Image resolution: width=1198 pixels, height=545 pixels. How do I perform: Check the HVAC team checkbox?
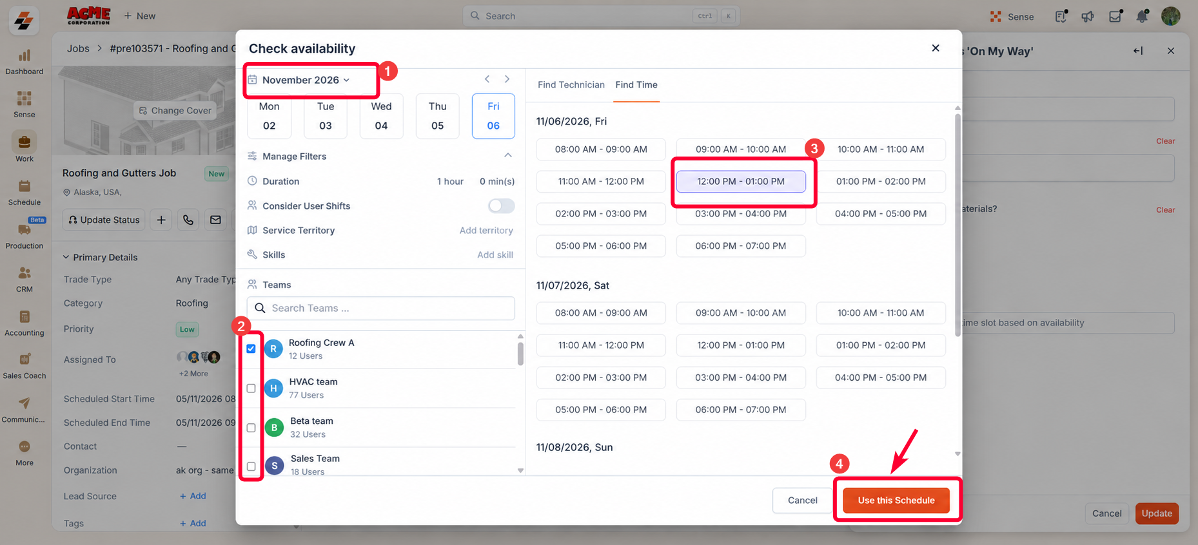tap(251, 388)
